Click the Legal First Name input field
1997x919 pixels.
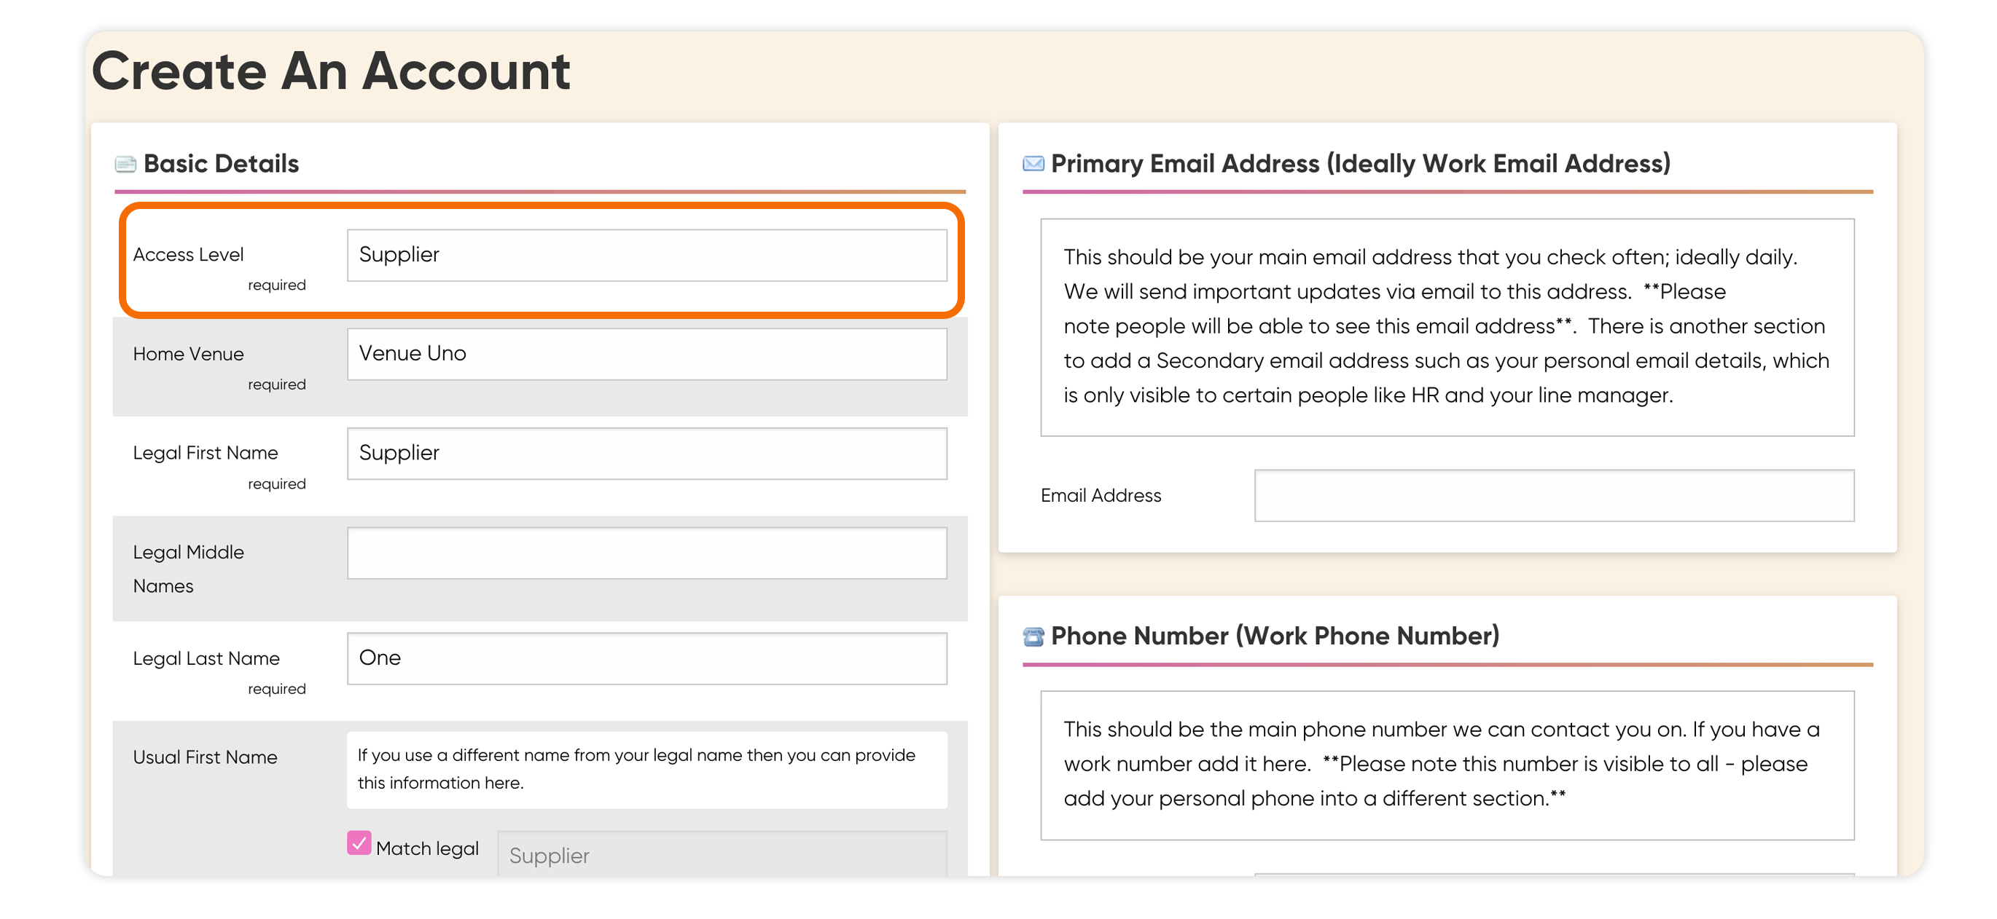tap(646, 453)
